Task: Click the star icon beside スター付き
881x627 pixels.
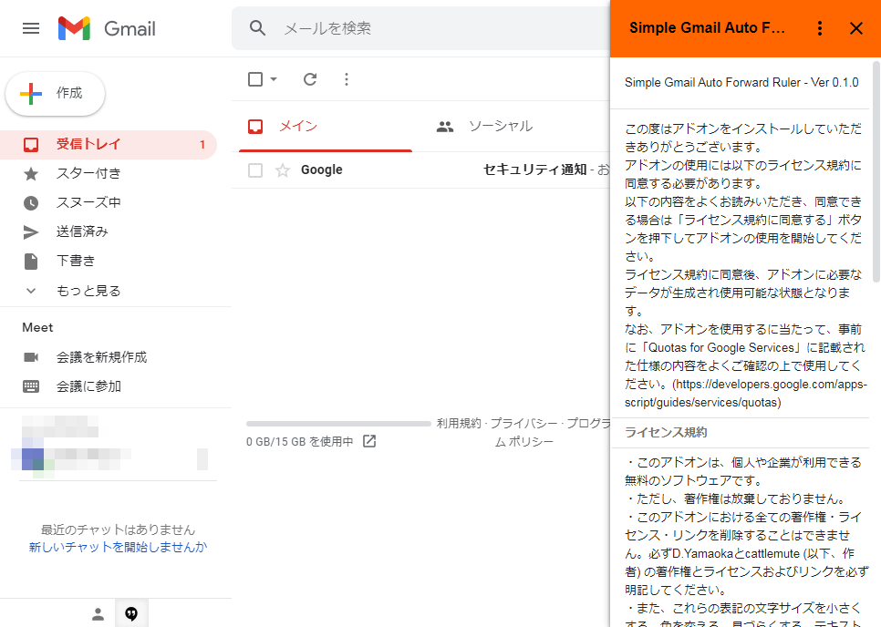Action: tap(31, 174)
